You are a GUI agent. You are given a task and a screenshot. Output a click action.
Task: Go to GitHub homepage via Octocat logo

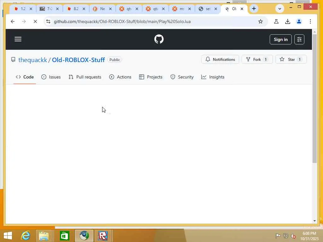coord(159,39)
